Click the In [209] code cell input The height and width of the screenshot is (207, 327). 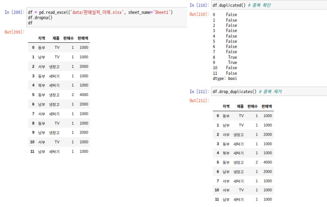pos(107,17)
